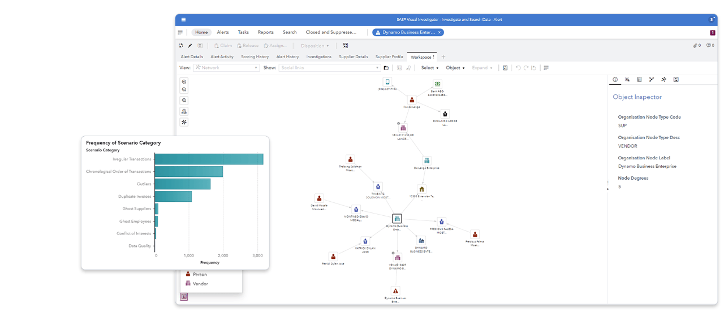Click the Person entry in the legend
The width and height of the screenshot is (724, 317).
point(196,274)
